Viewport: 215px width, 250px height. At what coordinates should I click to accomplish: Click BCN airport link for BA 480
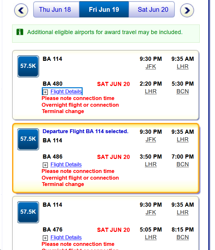coord(182,92)
